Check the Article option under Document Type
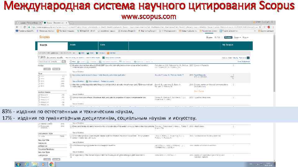 pyautogui.click(x=39, y=136)
